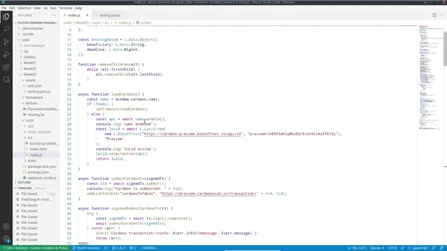This screenshot has width=447, height=251.
Task: Collapse the Week03 folder
Action: (x=30, y=74)
